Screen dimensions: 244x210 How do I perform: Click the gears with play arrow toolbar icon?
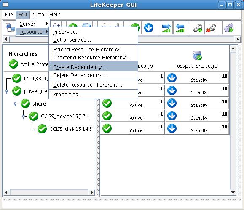pos(228,28)
